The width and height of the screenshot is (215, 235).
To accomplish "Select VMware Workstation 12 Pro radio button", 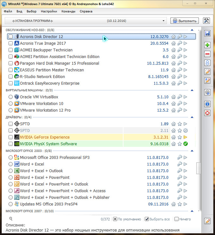I will pos(10,110).
